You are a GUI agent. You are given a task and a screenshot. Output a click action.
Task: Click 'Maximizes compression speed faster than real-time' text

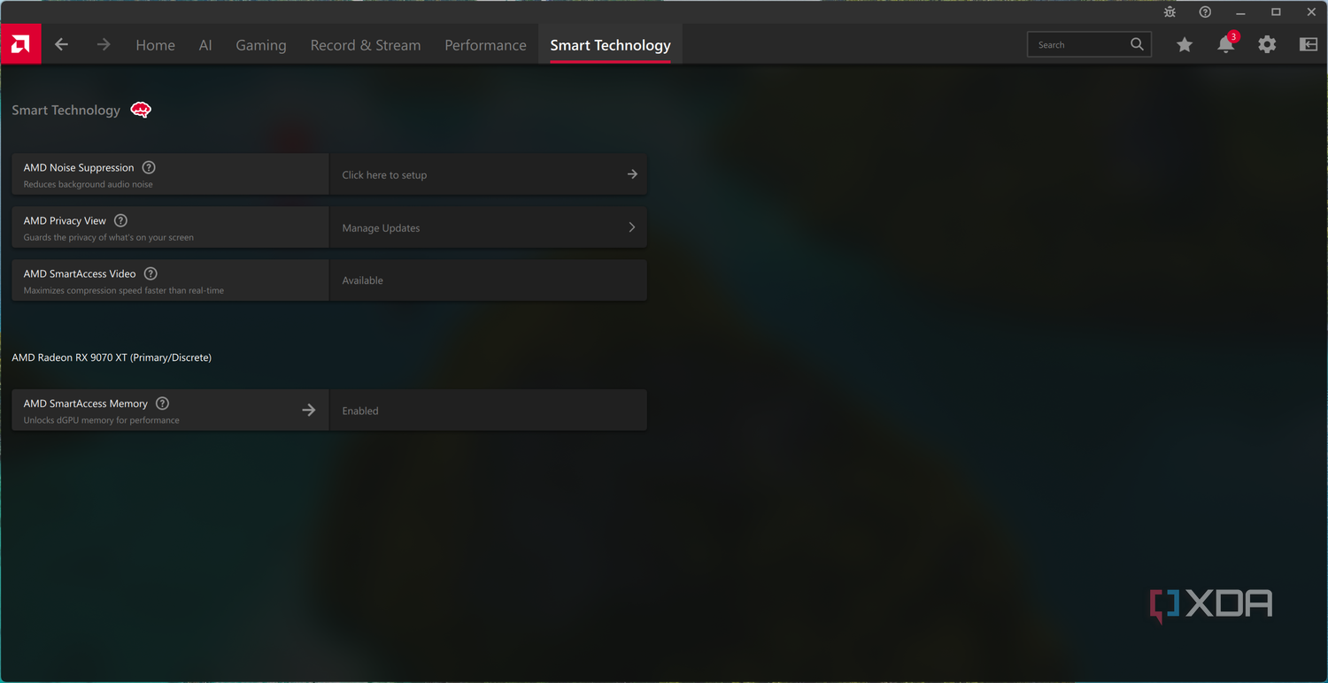tap(123, 290)
